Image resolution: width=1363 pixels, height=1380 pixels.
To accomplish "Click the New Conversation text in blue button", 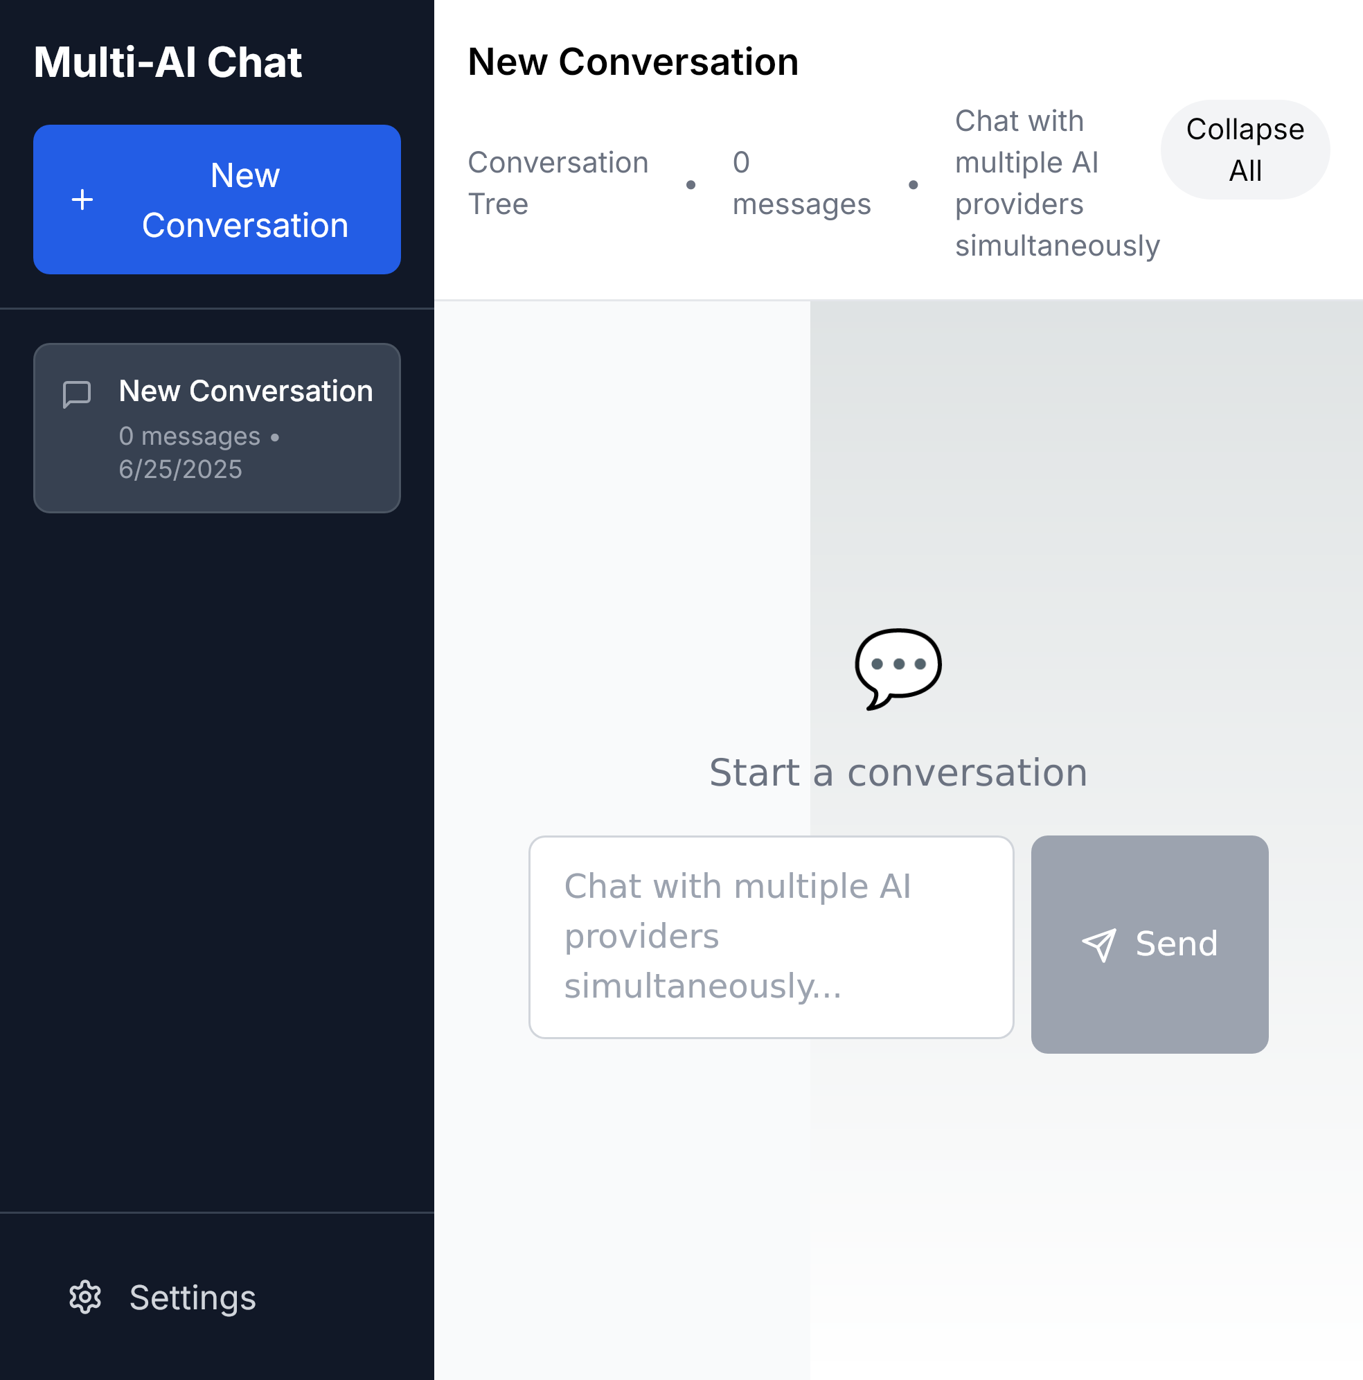I will (x=245, y=200).
